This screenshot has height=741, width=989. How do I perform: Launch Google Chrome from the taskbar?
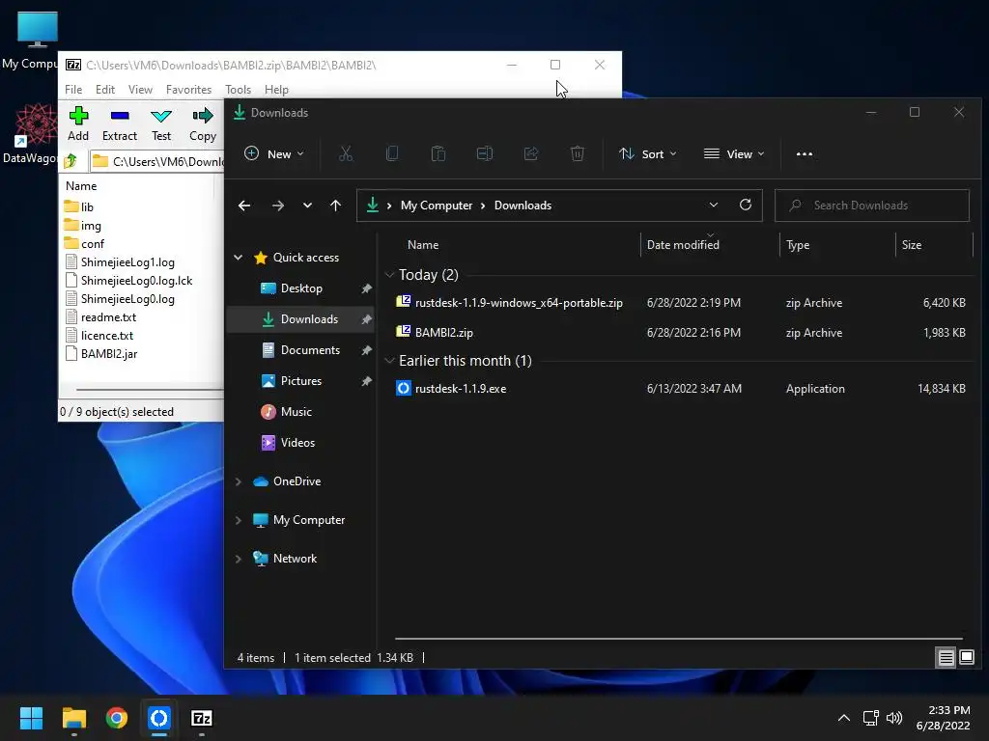coord(117,718)
